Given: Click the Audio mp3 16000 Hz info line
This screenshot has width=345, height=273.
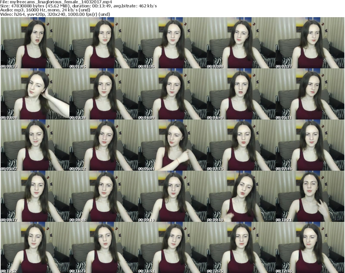Looking at the screenshot, I should pos(45,10).
